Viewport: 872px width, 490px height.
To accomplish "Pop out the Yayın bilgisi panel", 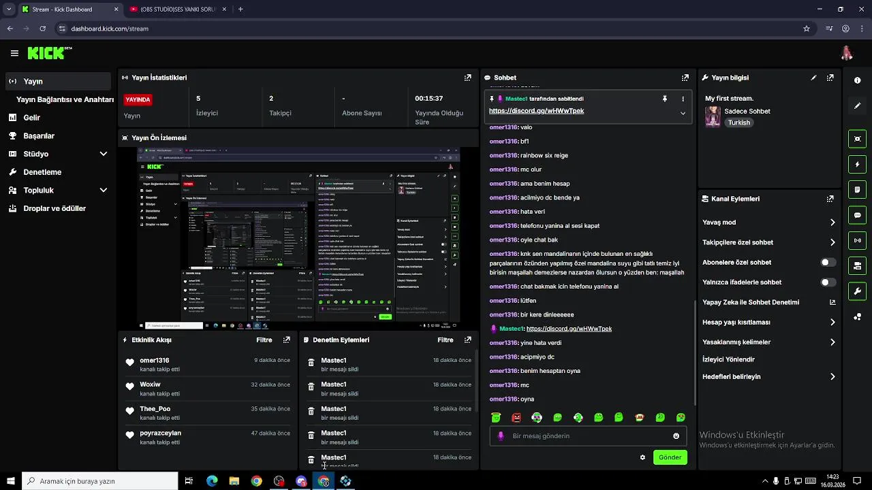I will coord(830,78).
